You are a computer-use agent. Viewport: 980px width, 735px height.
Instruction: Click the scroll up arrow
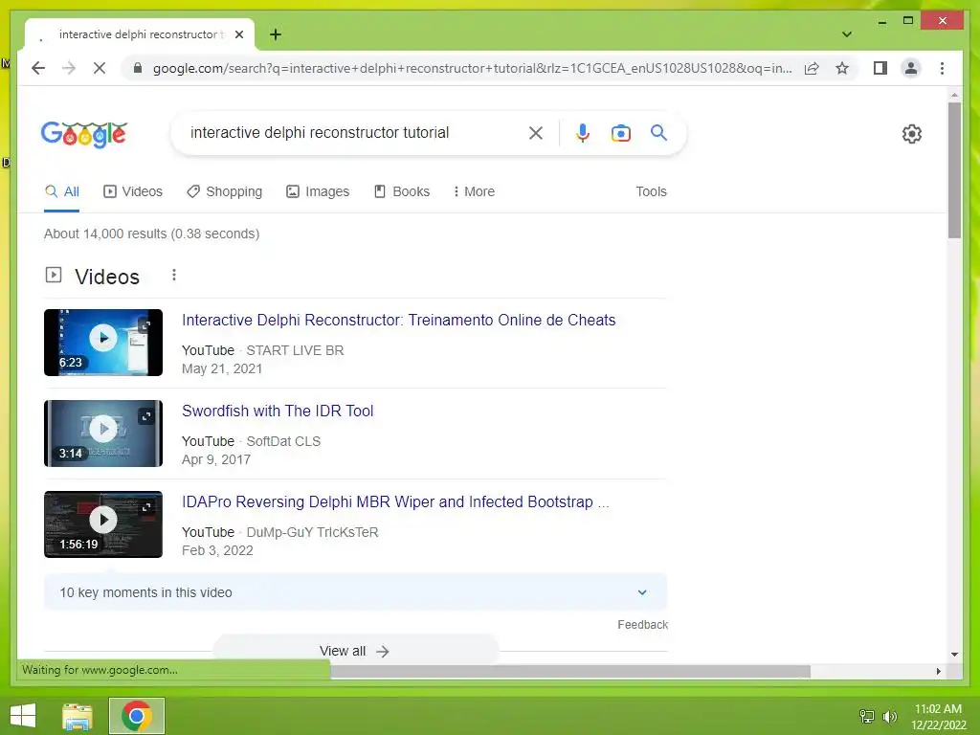[954, 95]
